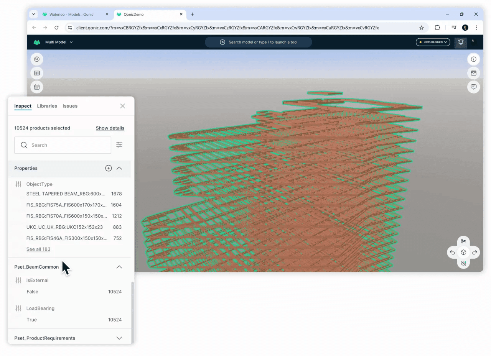Switch to the Issues tab
491x356 pixels.
pyautogui.click(x=70, y=106)
